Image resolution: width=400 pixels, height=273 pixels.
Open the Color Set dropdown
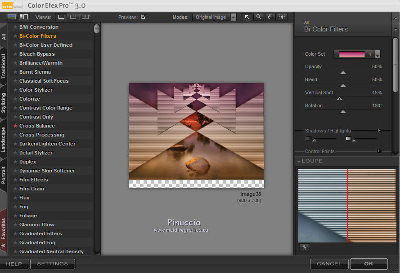point(377,54)
